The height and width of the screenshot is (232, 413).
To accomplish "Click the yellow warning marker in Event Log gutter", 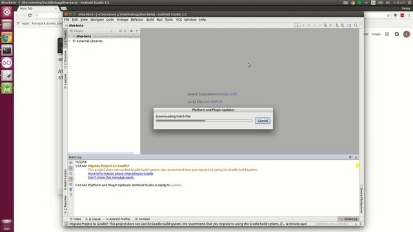I will [358, 166].
